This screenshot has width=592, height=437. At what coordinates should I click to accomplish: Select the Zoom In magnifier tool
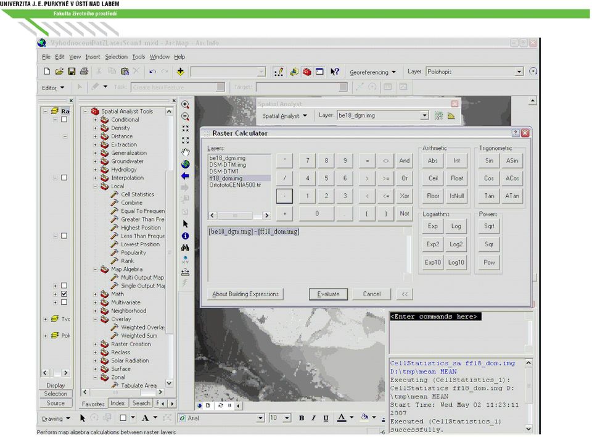(186, 105)
